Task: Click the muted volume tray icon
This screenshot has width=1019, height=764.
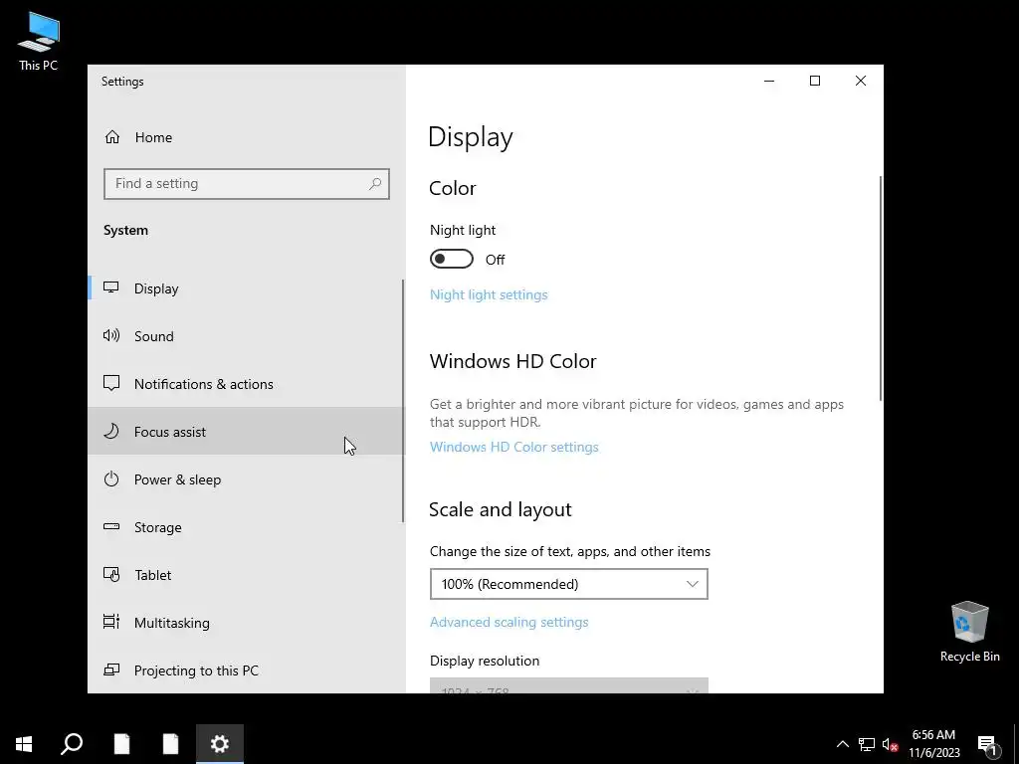Action: pos(891,744)
